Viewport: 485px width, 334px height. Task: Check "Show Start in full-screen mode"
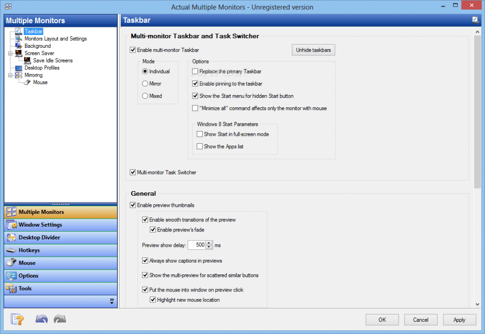pos(200,134)
